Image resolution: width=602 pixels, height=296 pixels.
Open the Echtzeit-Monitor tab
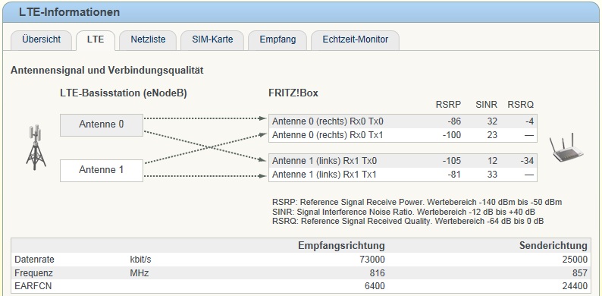pos(355,40)
